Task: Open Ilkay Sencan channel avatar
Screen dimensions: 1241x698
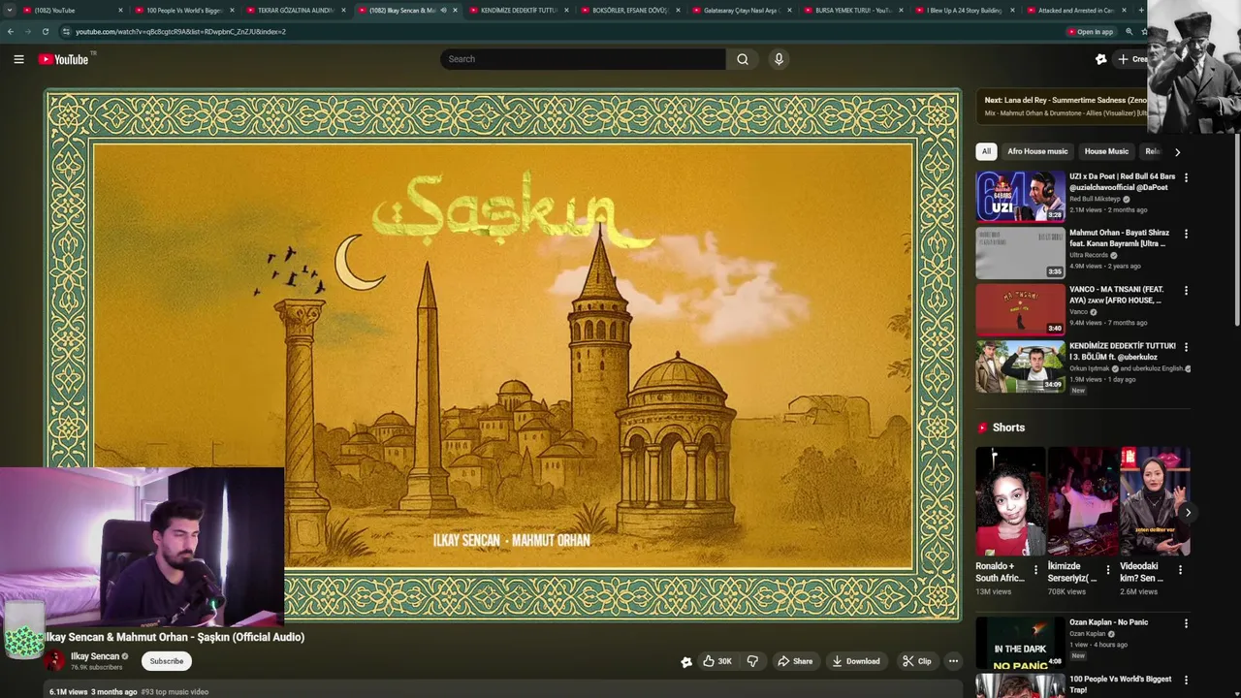Action: (x=54, y=661)
